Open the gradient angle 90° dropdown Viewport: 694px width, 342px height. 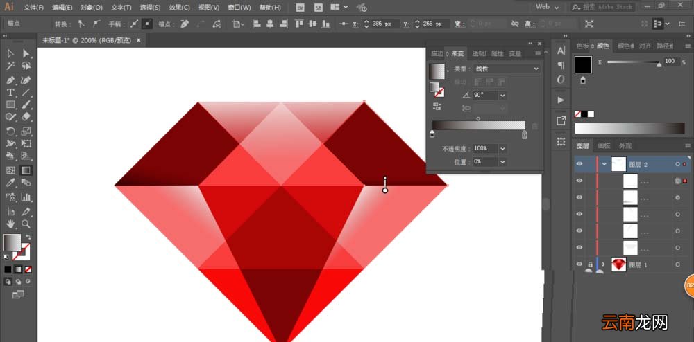(490, 96)
